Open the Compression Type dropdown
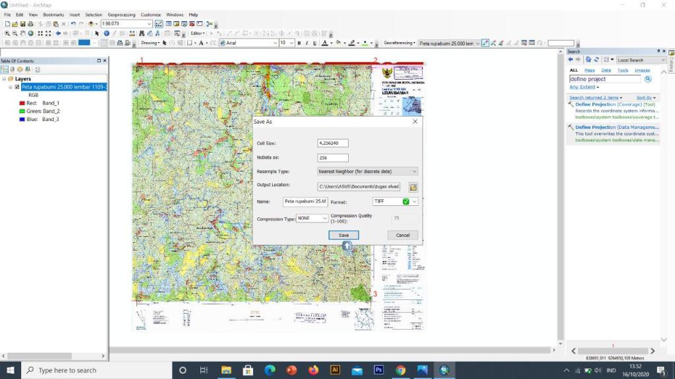The width and height of the screenshot is (675, 379). pyautogui.click(x=312, y=218)
